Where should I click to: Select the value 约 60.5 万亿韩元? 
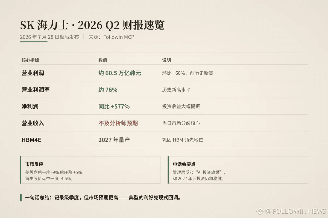click(x=120, y=73)
